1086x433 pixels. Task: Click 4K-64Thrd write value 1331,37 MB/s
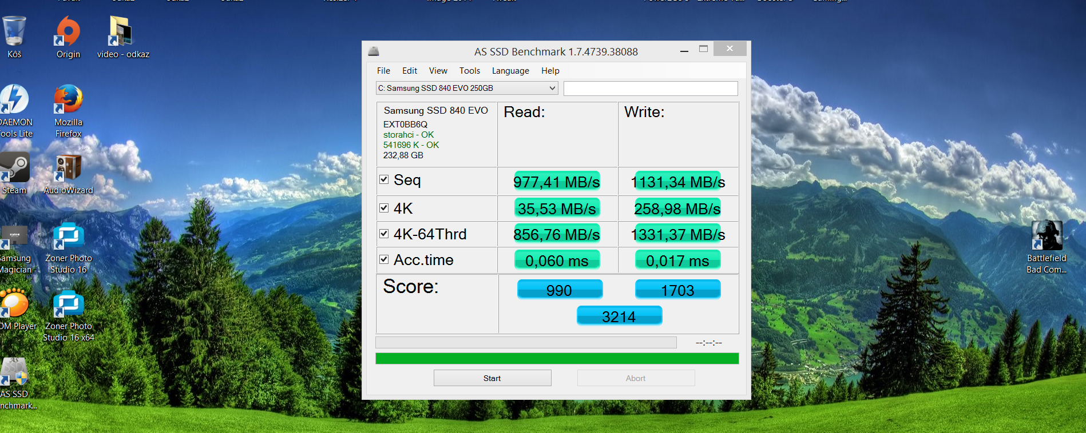tap(678, 234)
